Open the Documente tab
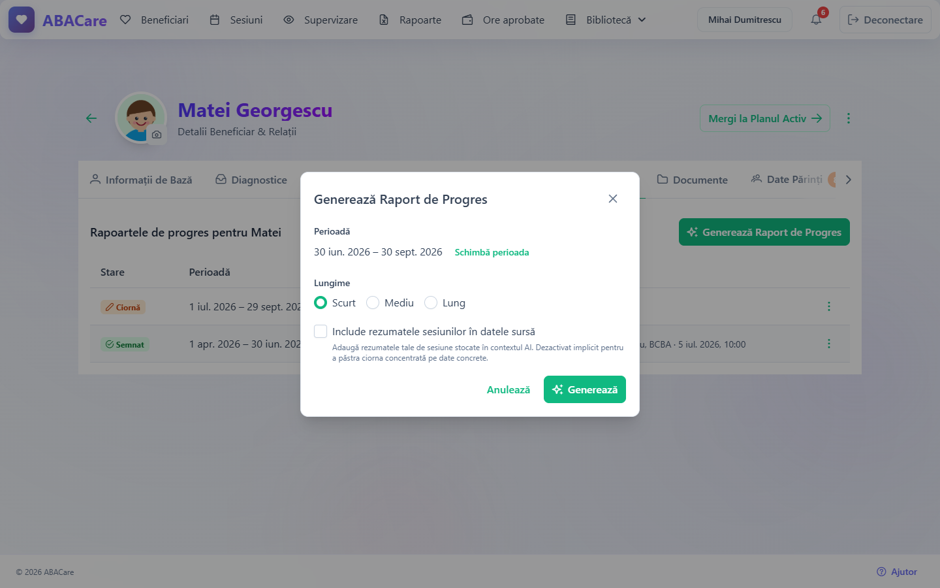940x588 pixels. pos(693,180)
